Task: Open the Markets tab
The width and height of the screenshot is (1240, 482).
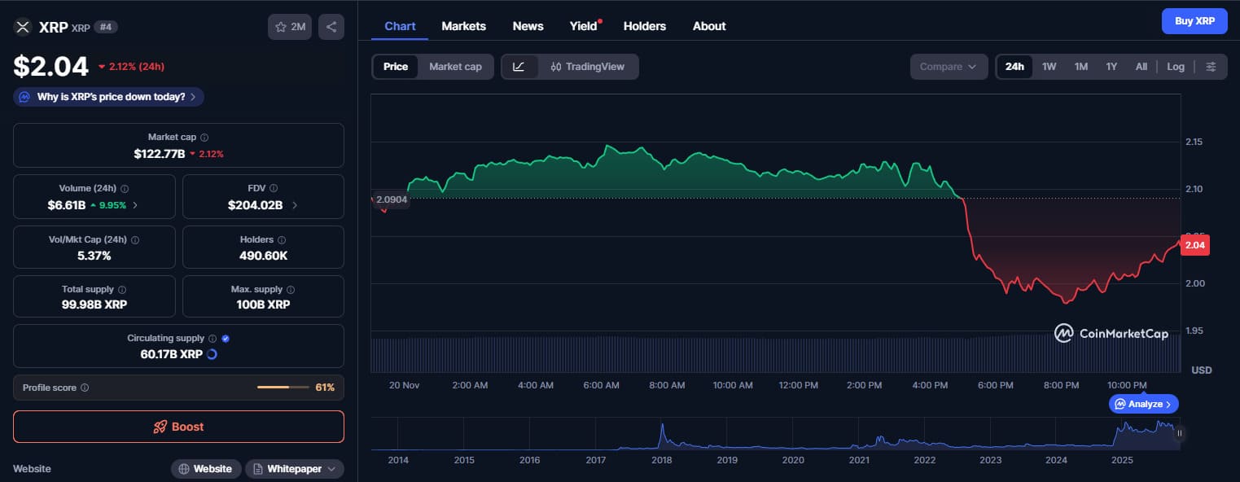Action: 463,26
